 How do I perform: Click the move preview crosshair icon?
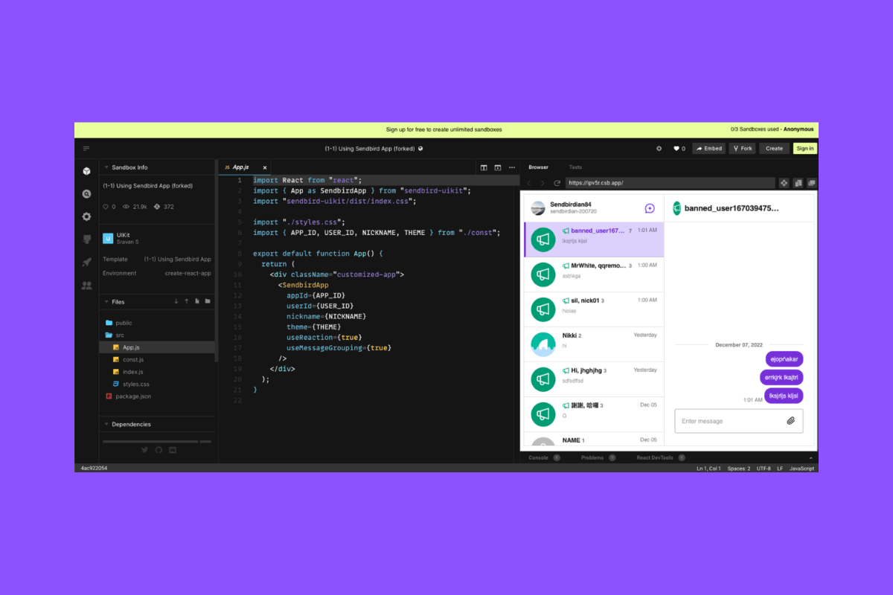click(784, 183)
